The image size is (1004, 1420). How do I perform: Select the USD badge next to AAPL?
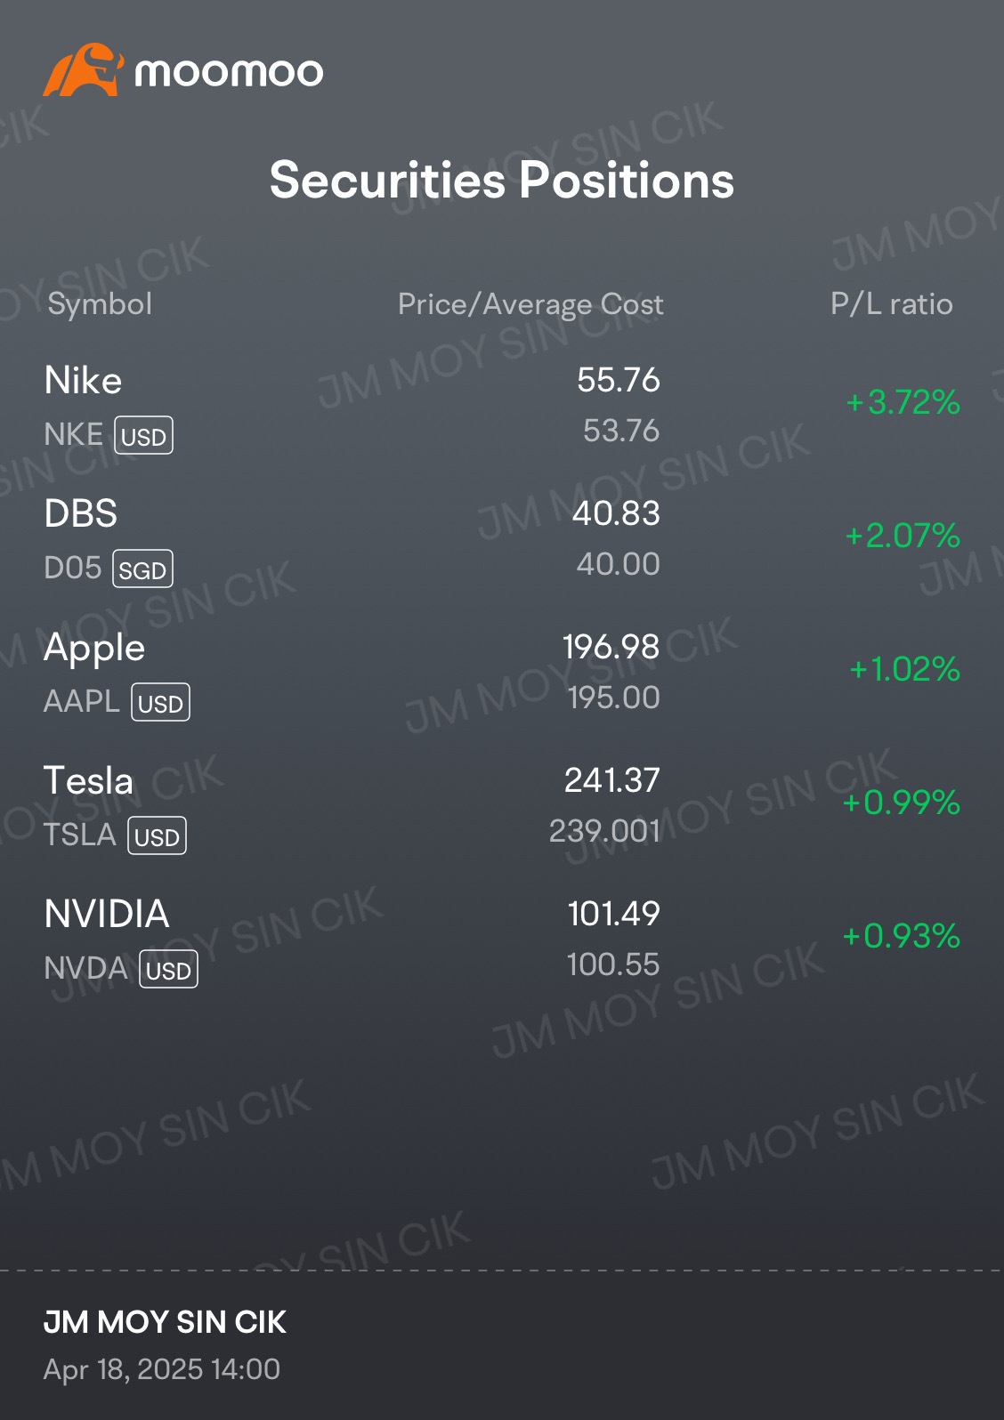[x=160, y=703]
